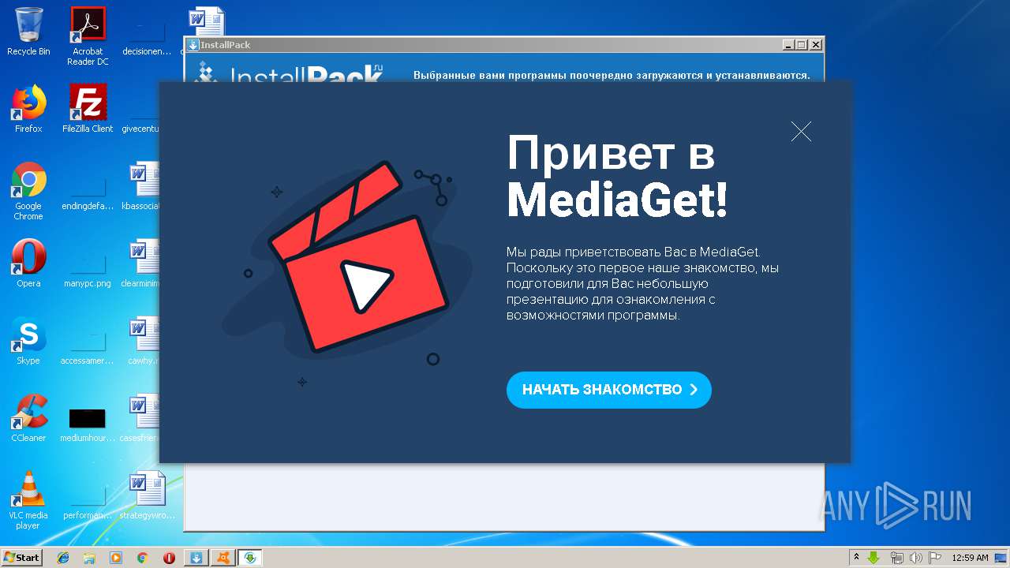Close the MediaGet welcome dialog
Viewport: 1010px width, 568px height.
pyautogui.click(x=801, y=132)
